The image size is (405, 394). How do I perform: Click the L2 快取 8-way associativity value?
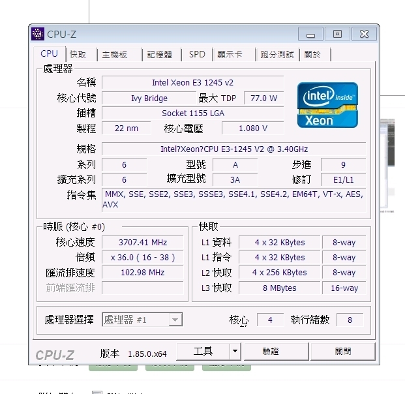point(344,272)
